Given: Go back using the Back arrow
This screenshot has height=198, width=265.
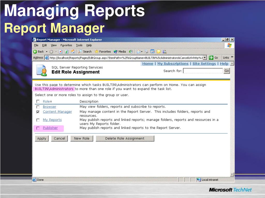Looking at the screenshot, I should 39,52.
